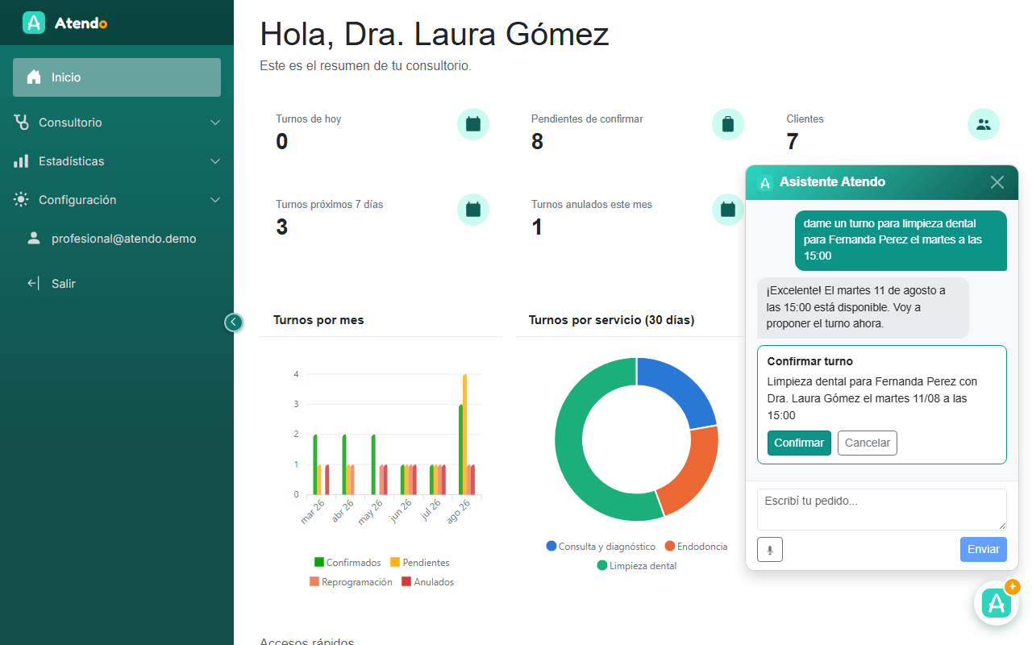Click the 'Clientes' count 7
The width and height of the screenshot is (1032, 645).
click(x=793, y=142)
